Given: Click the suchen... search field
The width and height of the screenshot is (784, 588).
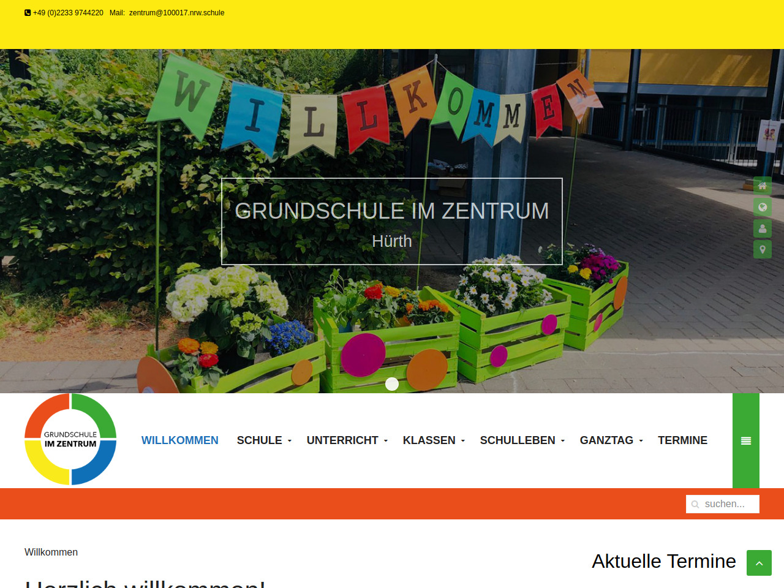Looking at the screenshot, I should pos(723,504).
